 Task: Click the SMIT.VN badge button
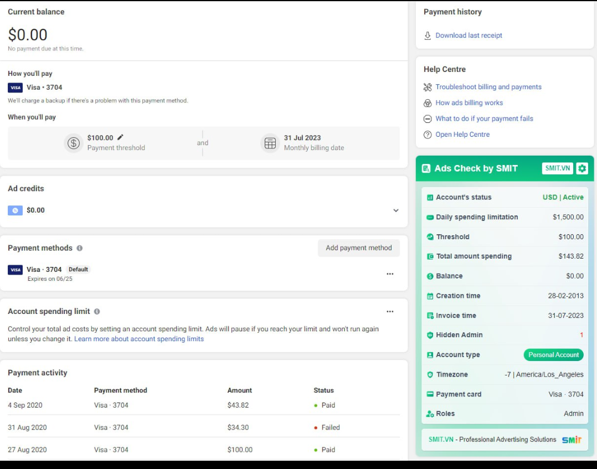tap(557, 168)
